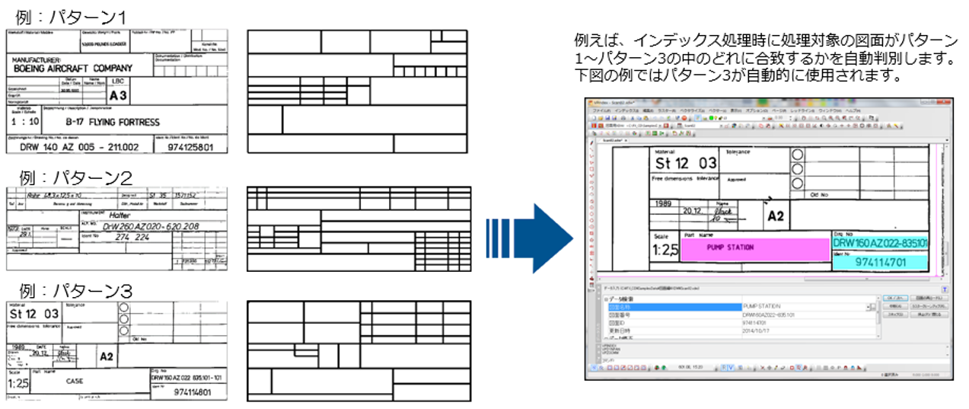The width and height of the screenshot is (969, 409).
Task: Click the blue T icon above buttons
Action: 945,289
